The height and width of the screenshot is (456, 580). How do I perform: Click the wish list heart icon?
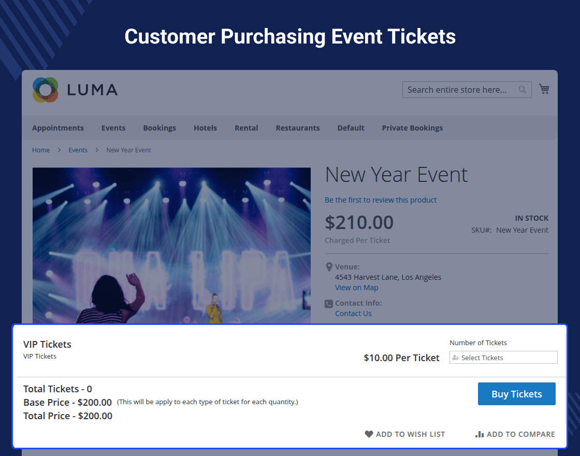click(x=369, y=434)
